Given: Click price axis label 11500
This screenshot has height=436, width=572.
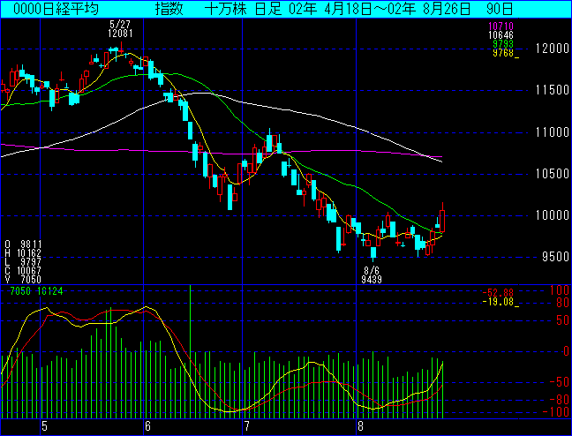Looking at the screenshot, I should (553, 90).
